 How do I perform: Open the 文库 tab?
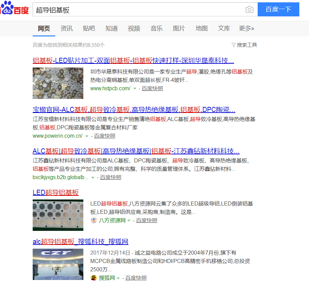[224, 28]
